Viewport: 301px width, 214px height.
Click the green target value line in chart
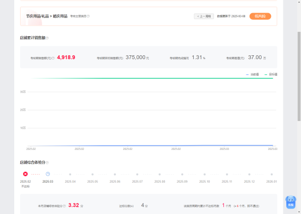(152, 78)
